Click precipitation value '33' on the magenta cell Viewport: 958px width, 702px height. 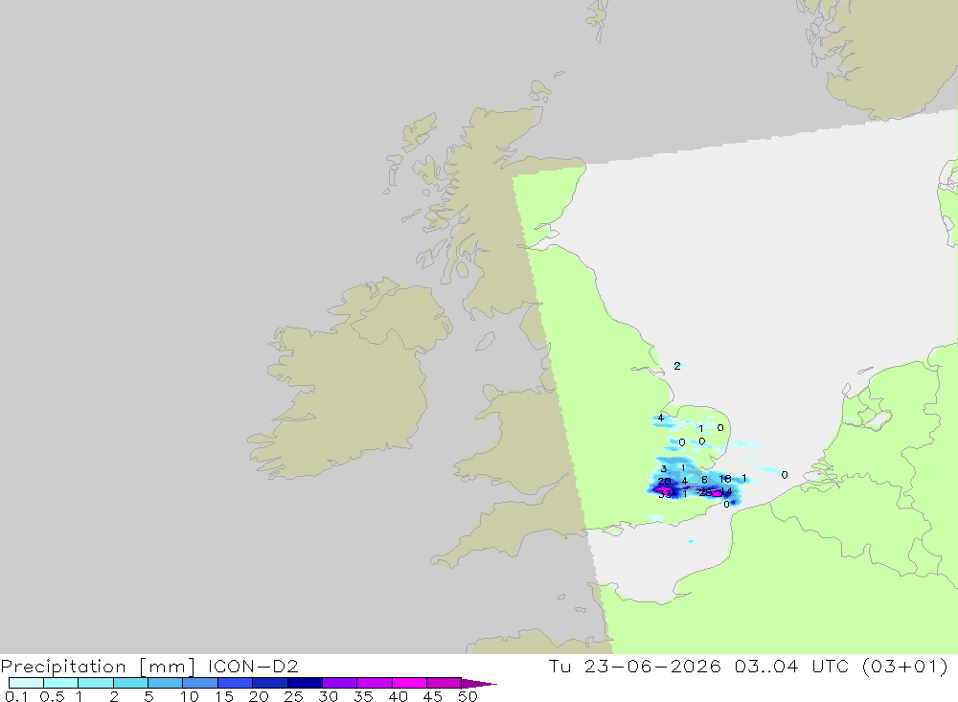coord(665,494)
